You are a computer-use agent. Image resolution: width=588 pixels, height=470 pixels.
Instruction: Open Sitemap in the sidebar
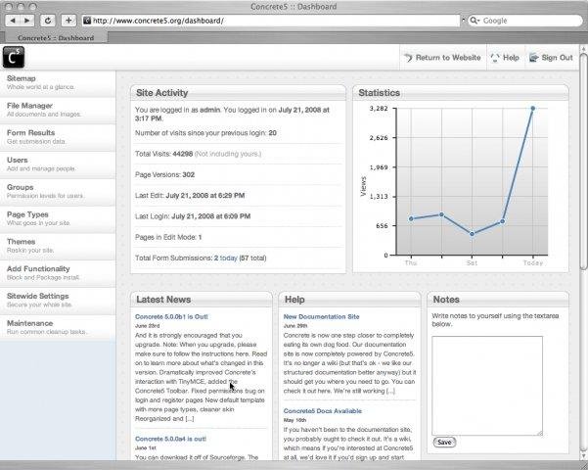point(58,82)
